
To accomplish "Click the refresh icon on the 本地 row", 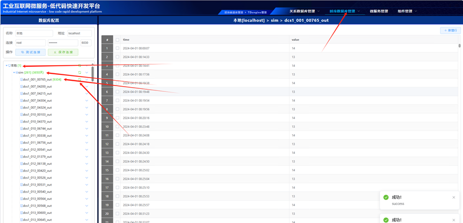I will [79, 65].
